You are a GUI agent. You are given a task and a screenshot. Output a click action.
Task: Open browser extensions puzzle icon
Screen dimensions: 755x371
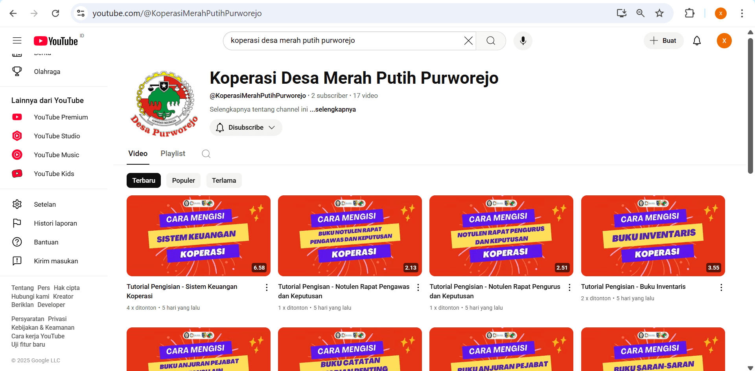tap(690, 13)
